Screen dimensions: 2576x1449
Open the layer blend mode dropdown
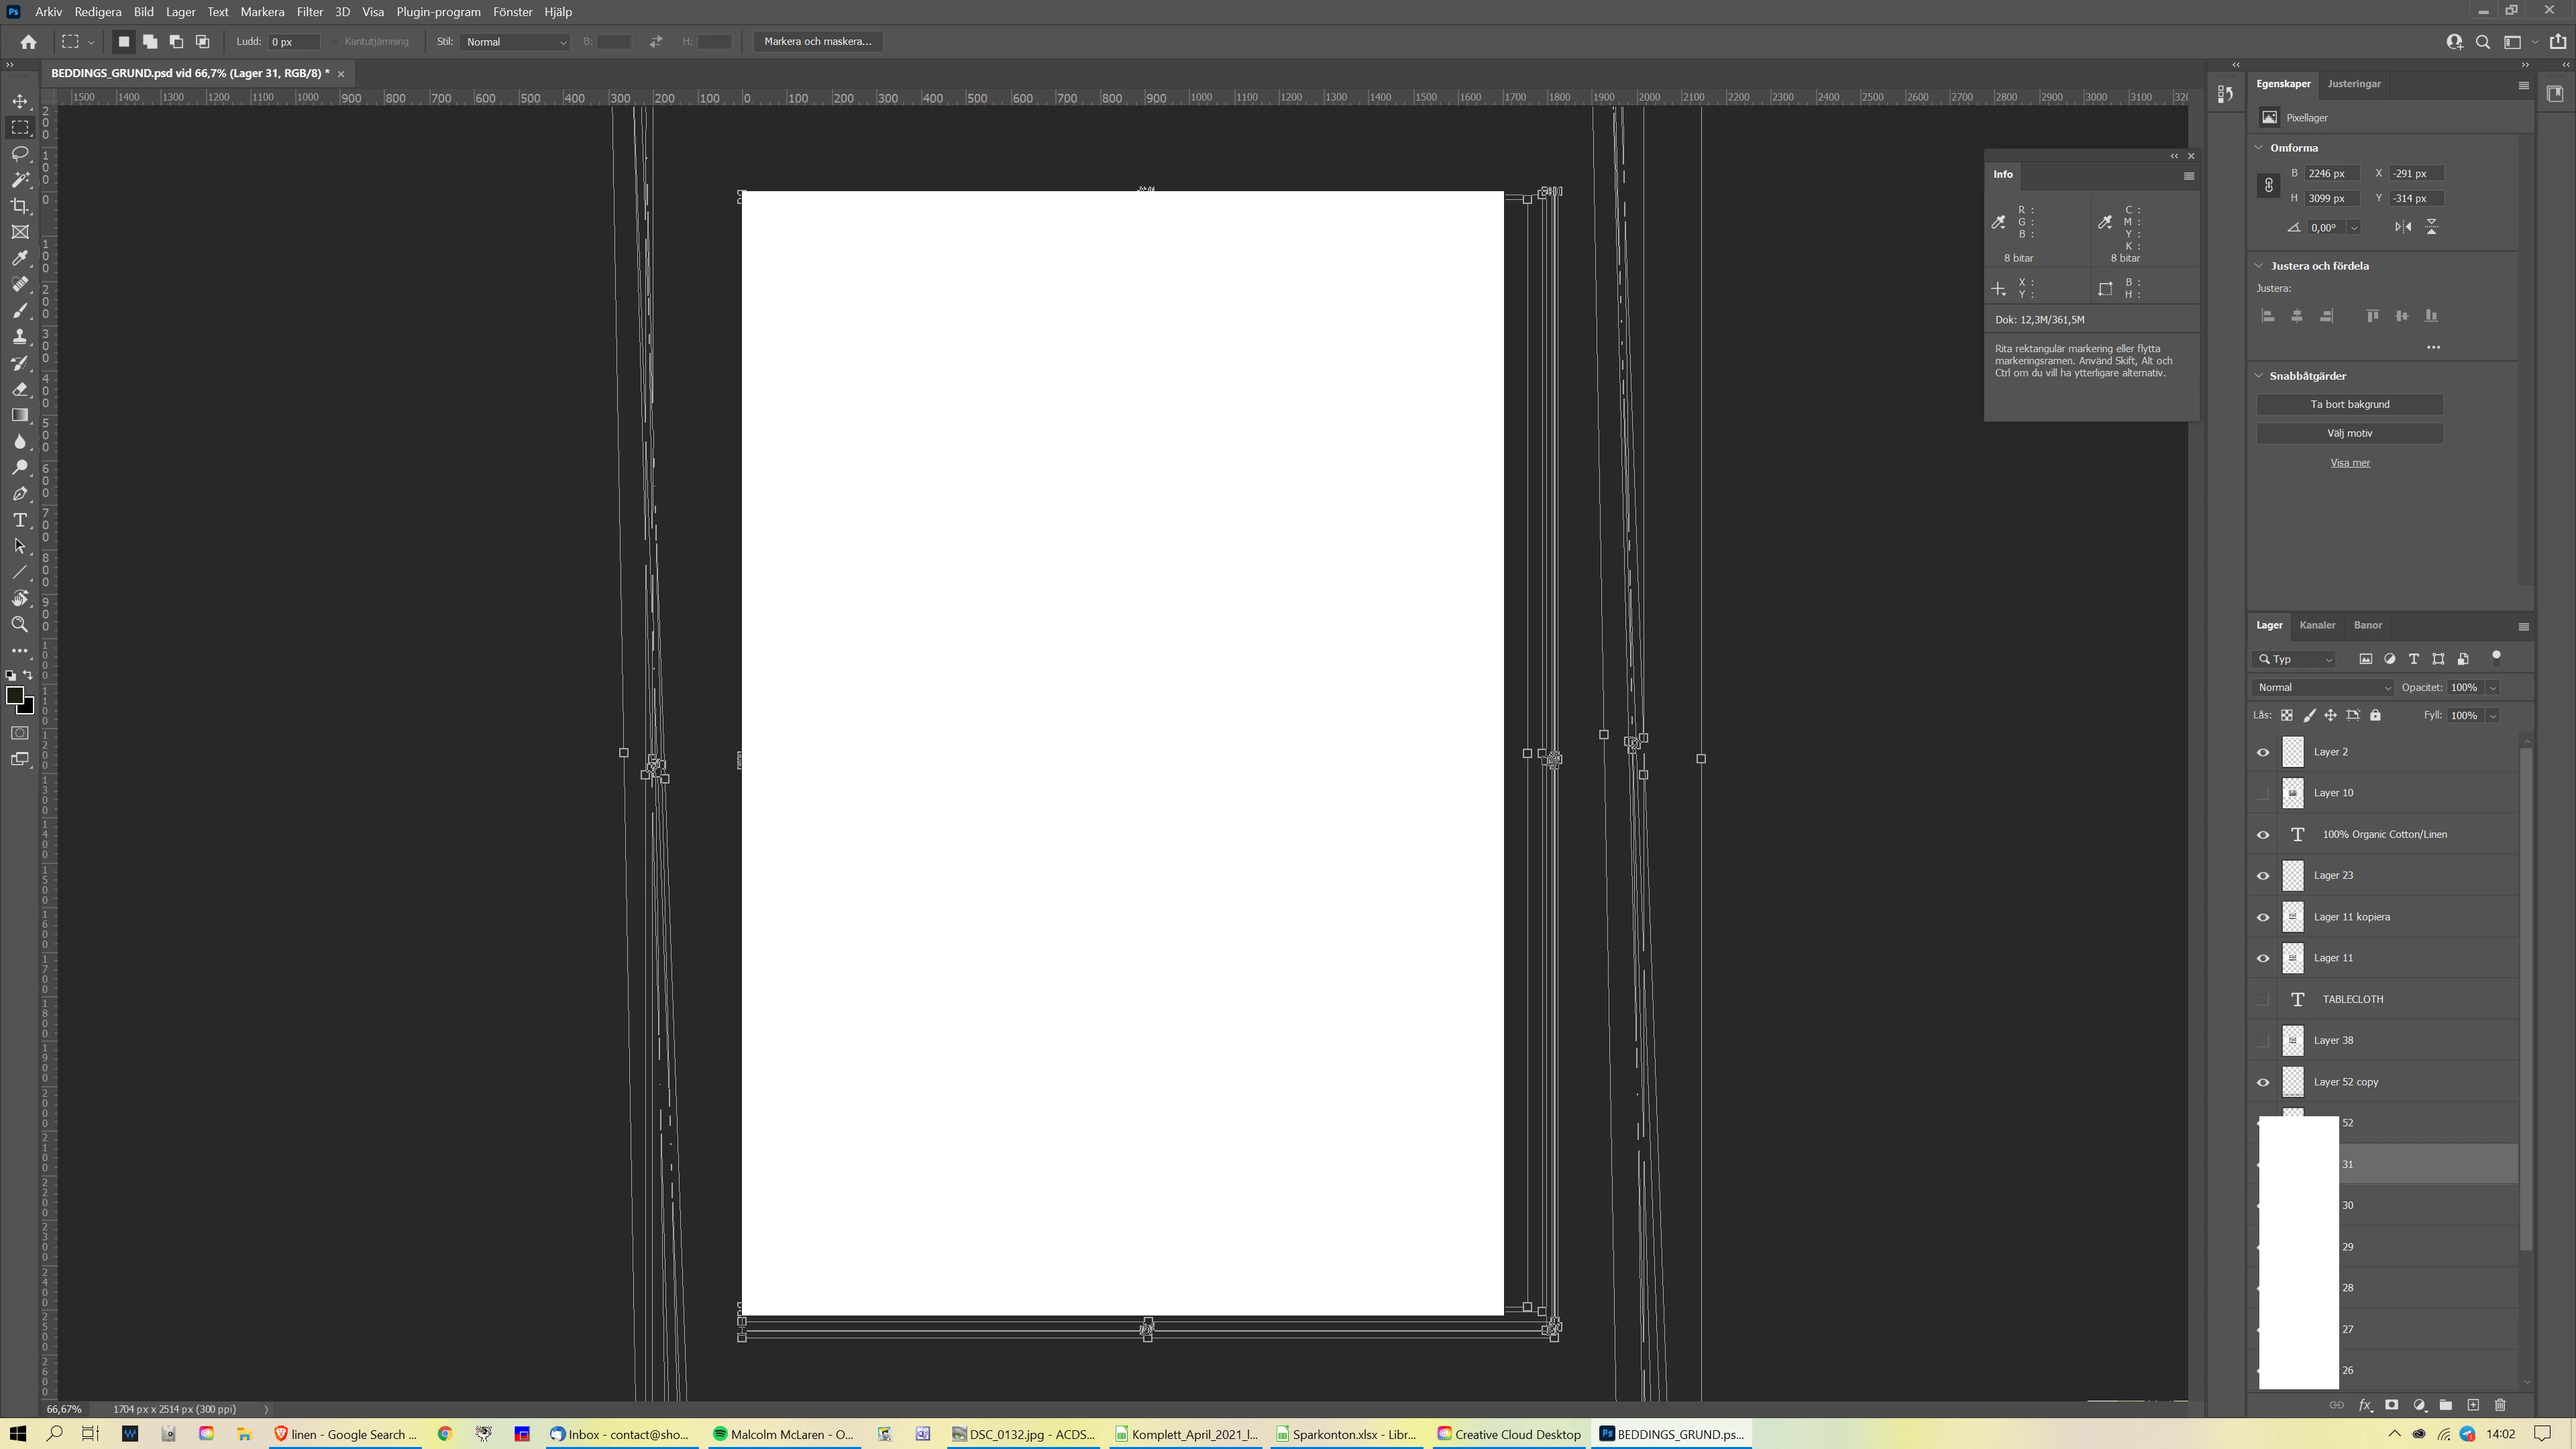click(x=2323, y=687)
